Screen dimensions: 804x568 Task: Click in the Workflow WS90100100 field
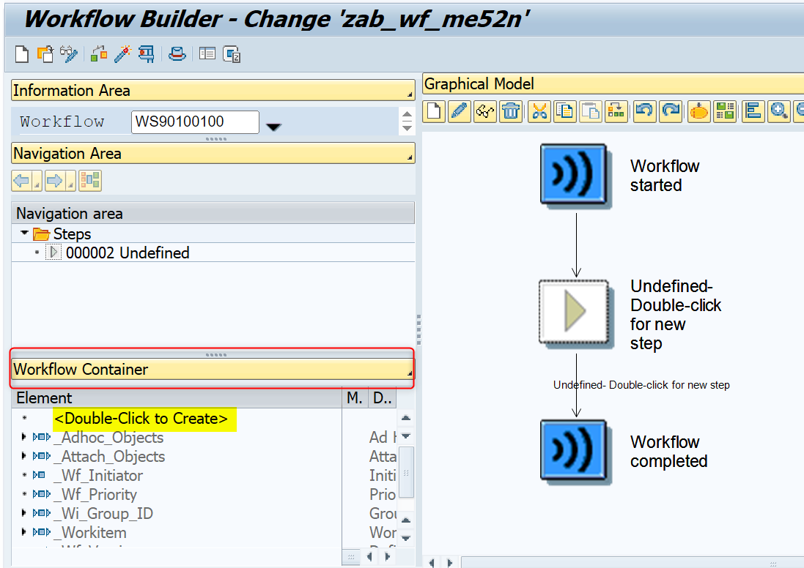coord(195,122)
